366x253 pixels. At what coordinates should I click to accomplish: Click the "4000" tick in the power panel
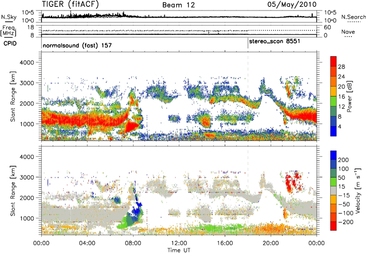point(27,63)
